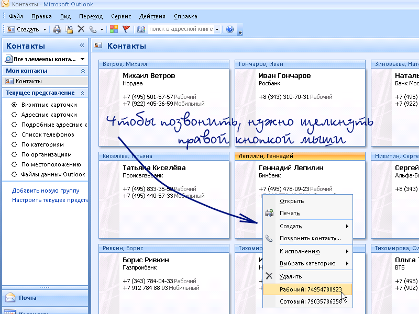This screenshot has height=314, width=419.
Task: Select По организациям view radio button
Action: (x=14, y=154)
